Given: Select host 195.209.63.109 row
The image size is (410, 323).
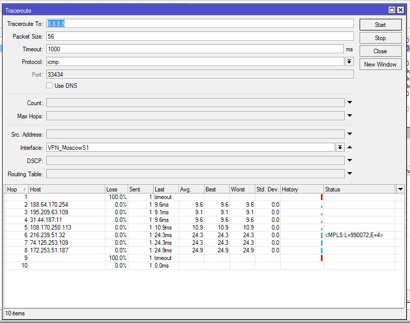Looking at the screenshot, I should tap(204, 212).
